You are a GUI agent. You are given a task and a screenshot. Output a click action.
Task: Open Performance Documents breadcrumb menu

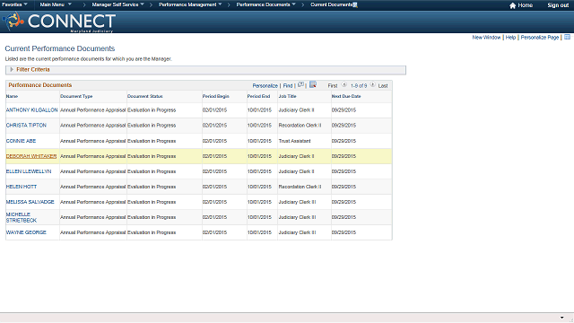[265, 4]
